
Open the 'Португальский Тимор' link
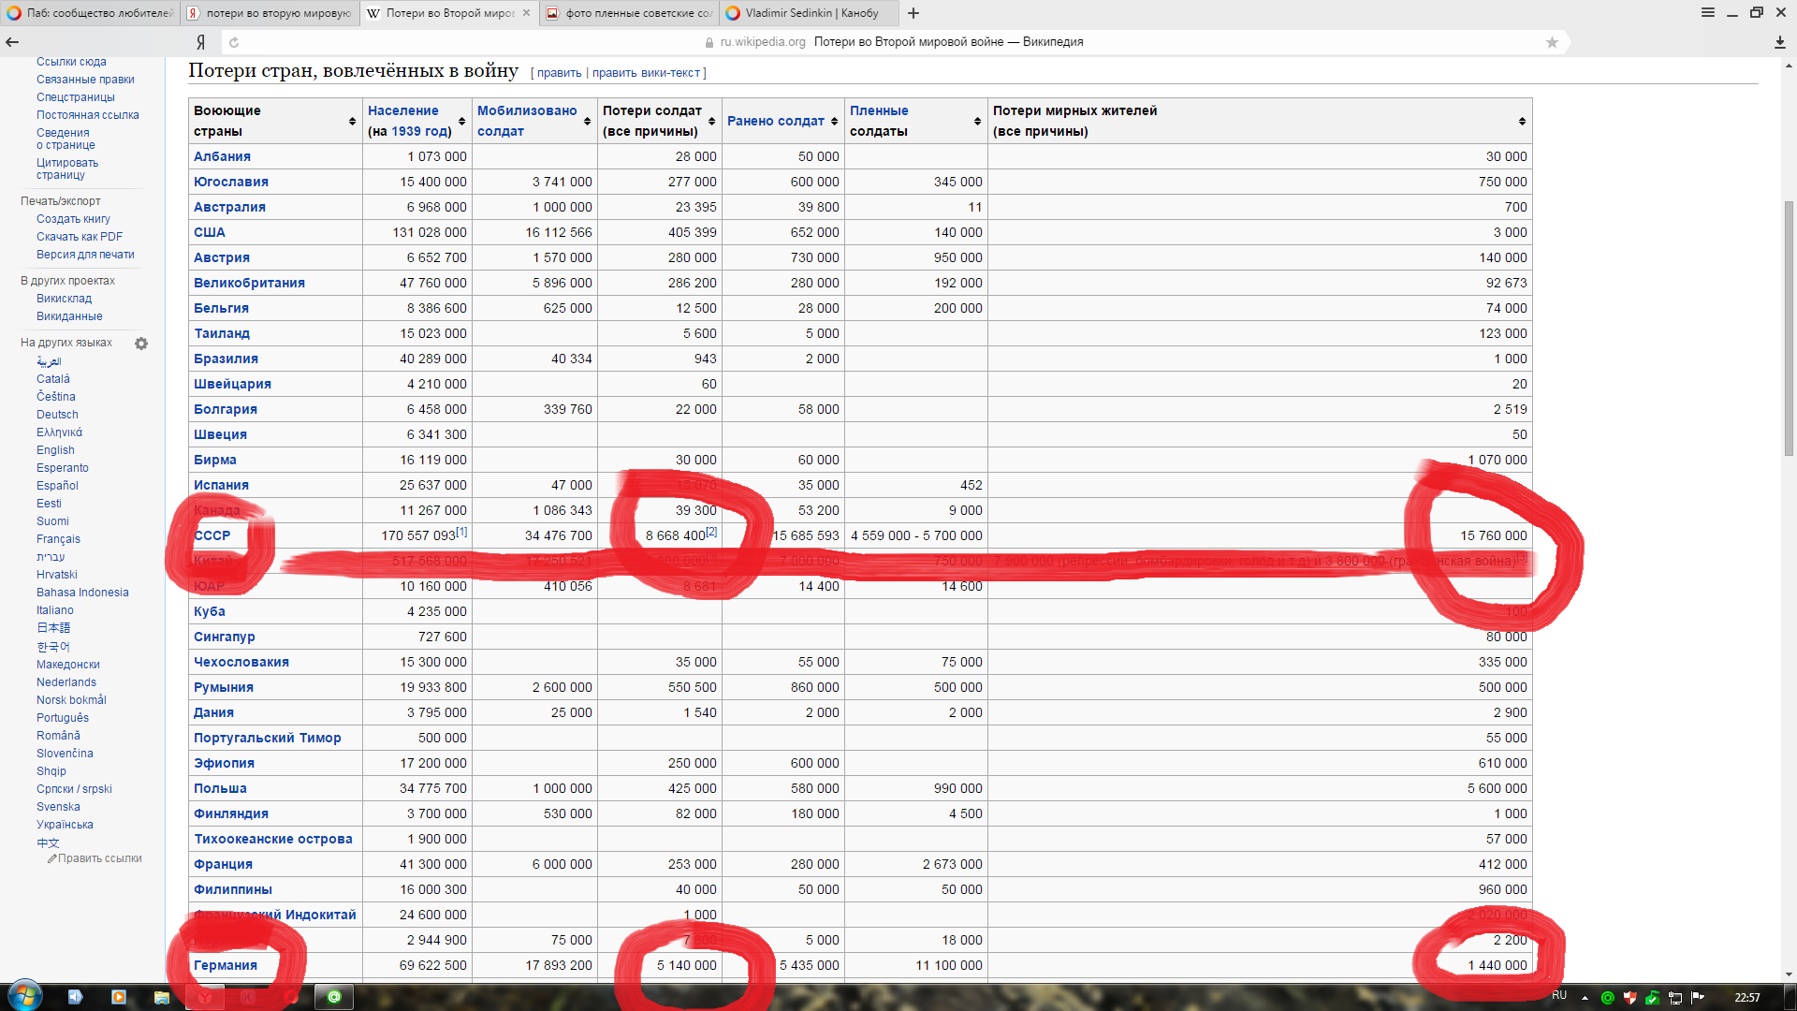tap(267, 738)
